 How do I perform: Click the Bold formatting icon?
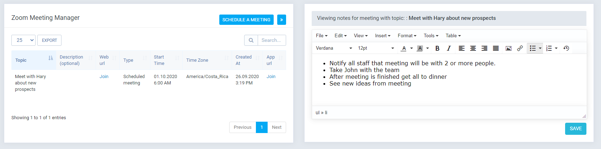tap(437, 48)
